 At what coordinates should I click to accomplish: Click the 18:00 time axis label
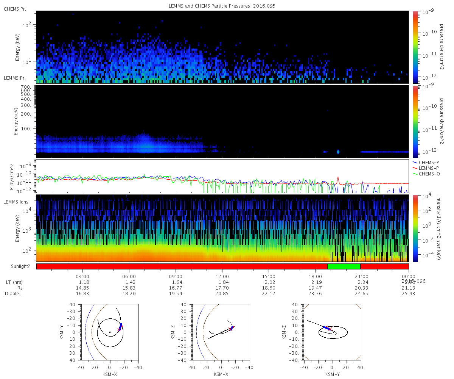pos(315,277)
